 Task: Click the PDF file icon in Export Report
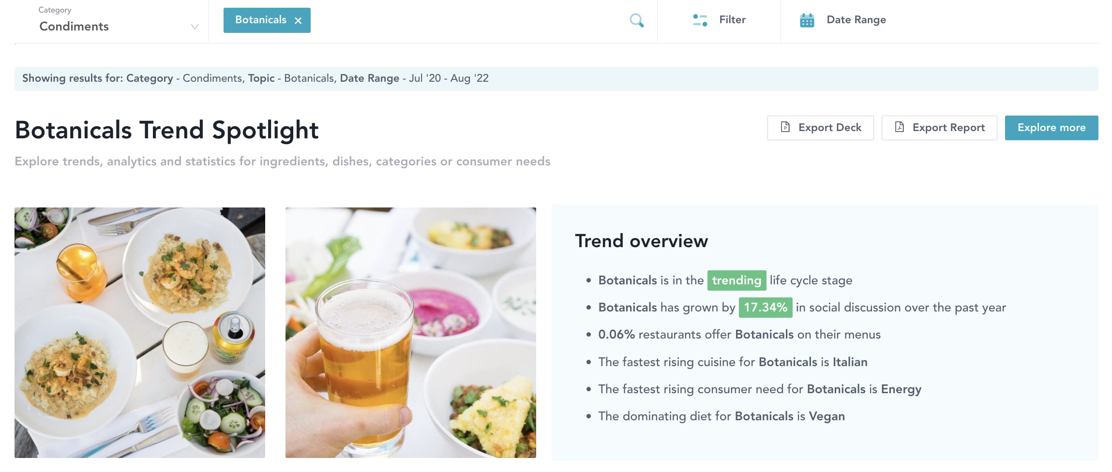(899, 127)
